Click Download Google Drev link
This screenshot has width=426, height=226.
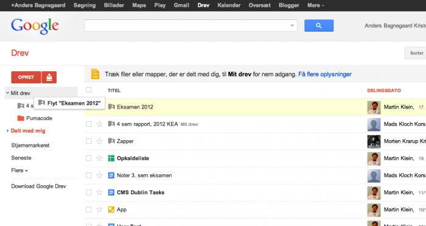(38, 186)
